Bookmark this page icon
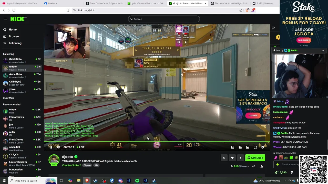 click(x=68, y=10)
